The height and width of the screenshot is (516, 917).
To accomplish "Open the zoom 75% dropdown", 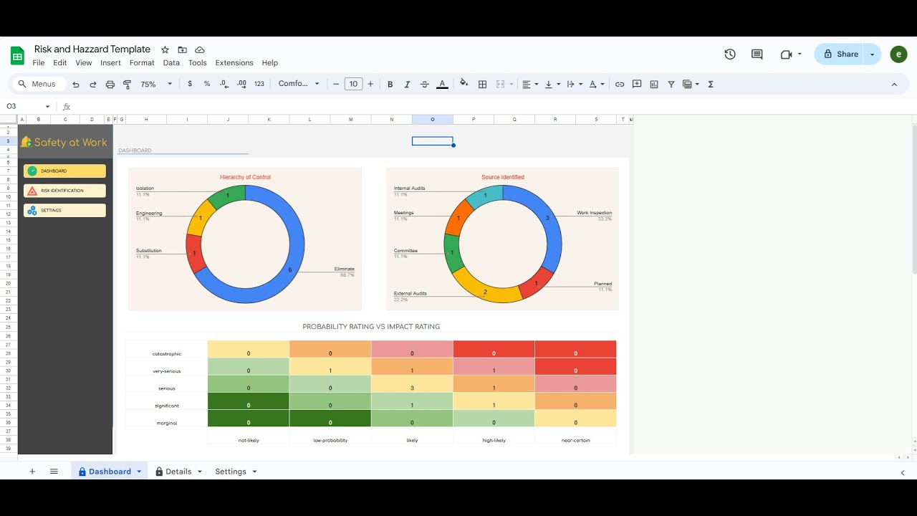I will pyautogui.click(x=156, y=84).
